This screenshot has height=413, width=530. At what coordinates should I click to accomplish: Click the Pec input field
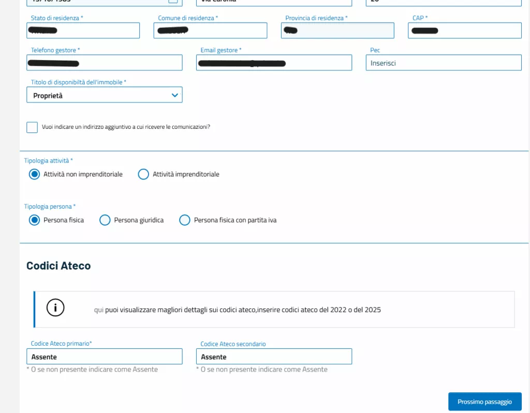pyautogui.click(x=443, y=63)
